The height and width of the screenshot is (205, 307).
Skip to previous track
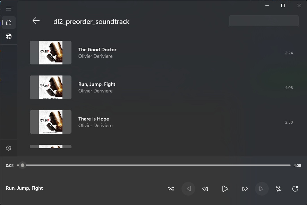tap(188, 189)
